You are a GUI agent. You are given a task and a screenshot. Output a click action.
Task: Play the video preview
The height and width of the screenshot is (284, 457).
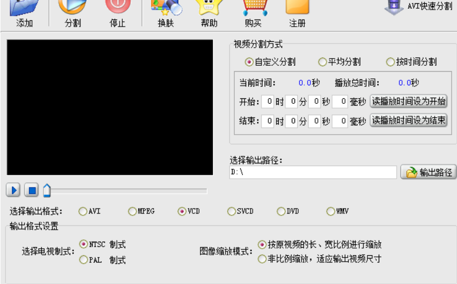[13, 190]
